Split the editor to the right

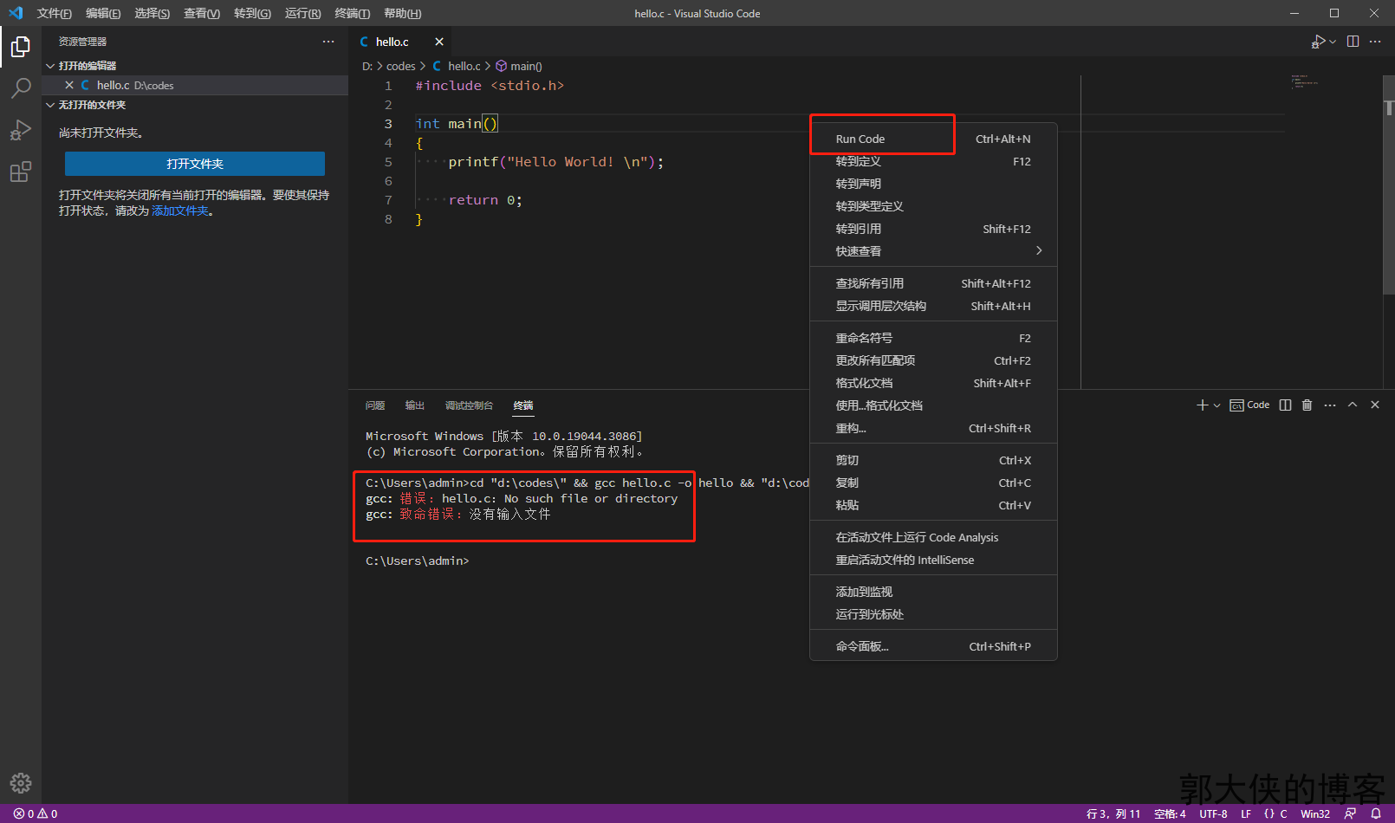coord(1353,42)
